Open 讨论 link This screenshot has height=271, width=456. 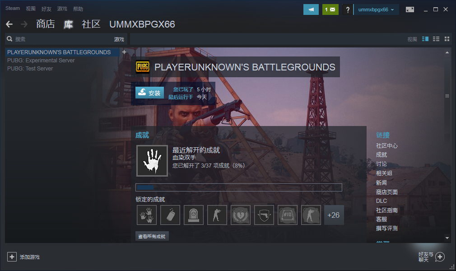(381, 164)
